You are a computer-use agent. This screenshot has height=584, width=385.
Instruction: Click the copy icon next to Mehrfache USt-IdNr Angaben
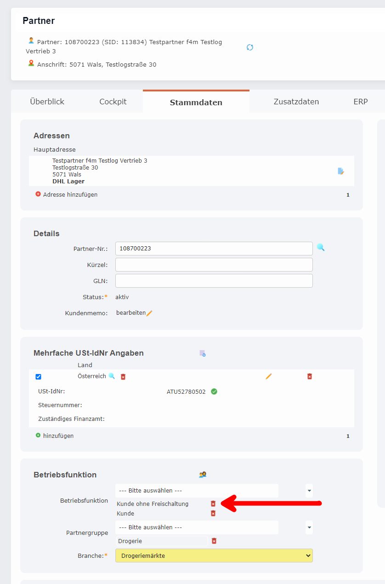[x=202, y=353]
